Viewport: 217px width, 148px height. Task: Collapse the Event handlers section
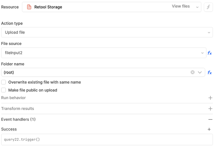click(x=210, y=119)
